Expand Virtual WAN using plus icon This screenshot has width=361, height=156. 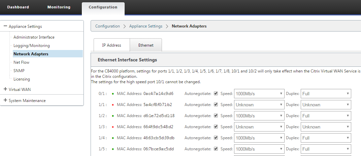pos(5,89)
